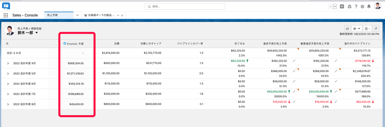Open the 鈴木 一郎 user switch dropdown
385x127 pixels.
click(x=37, y=33)
